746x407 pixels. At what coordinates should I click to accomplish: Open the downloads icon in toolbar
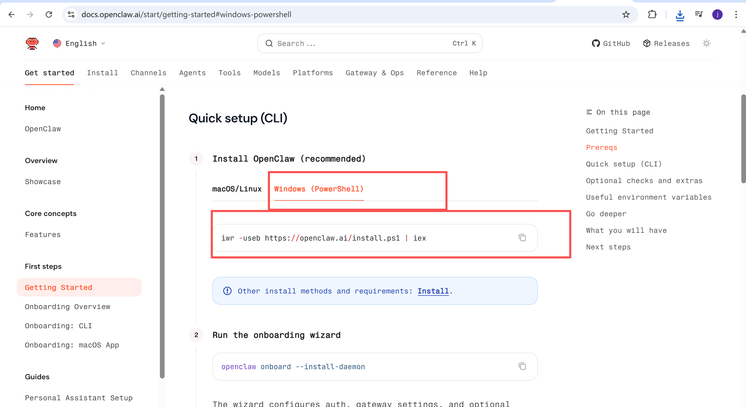pyautogui.click(x=680, y=15)
